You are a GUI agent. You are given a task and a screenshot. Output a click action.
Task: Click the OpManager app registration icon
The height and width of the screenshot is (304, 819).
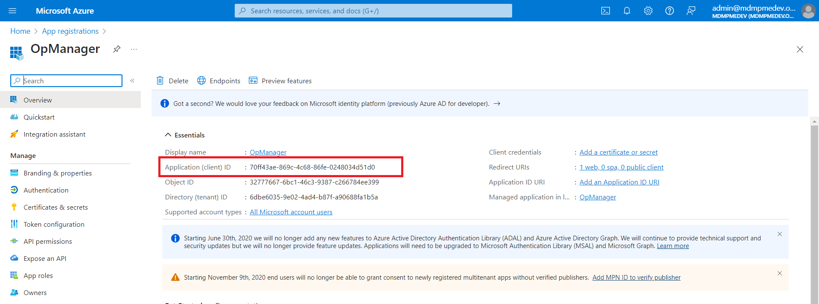(x=17, y=53)
